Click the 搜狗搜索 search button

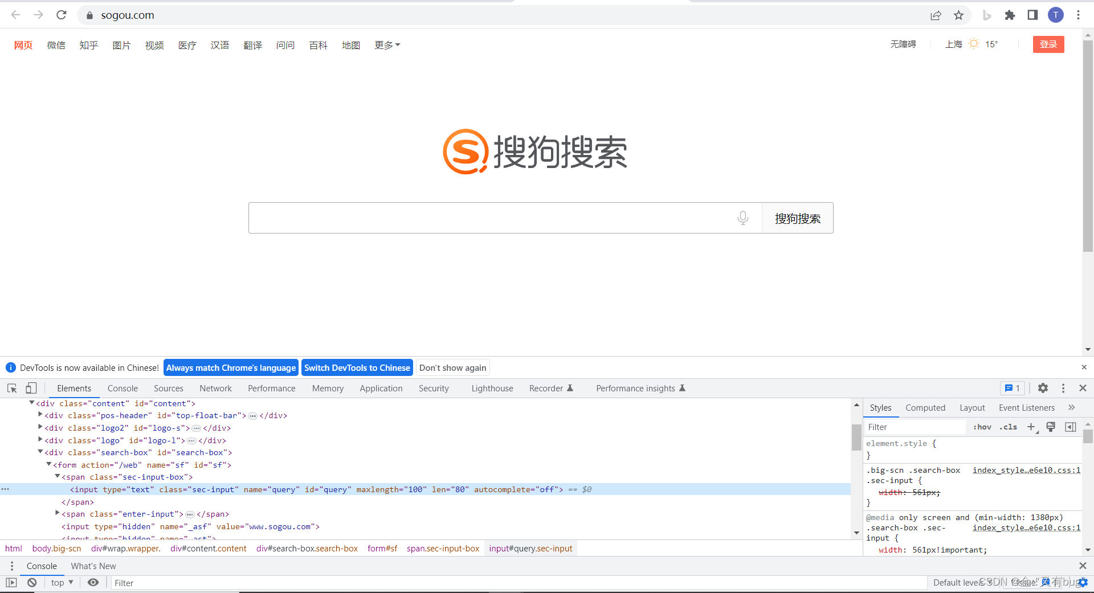click(798, 218)
